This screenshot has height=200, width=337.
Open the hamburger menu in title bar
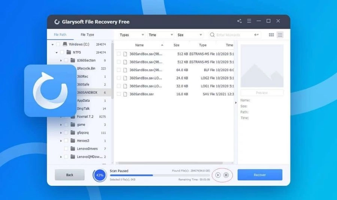coord(249,21)
